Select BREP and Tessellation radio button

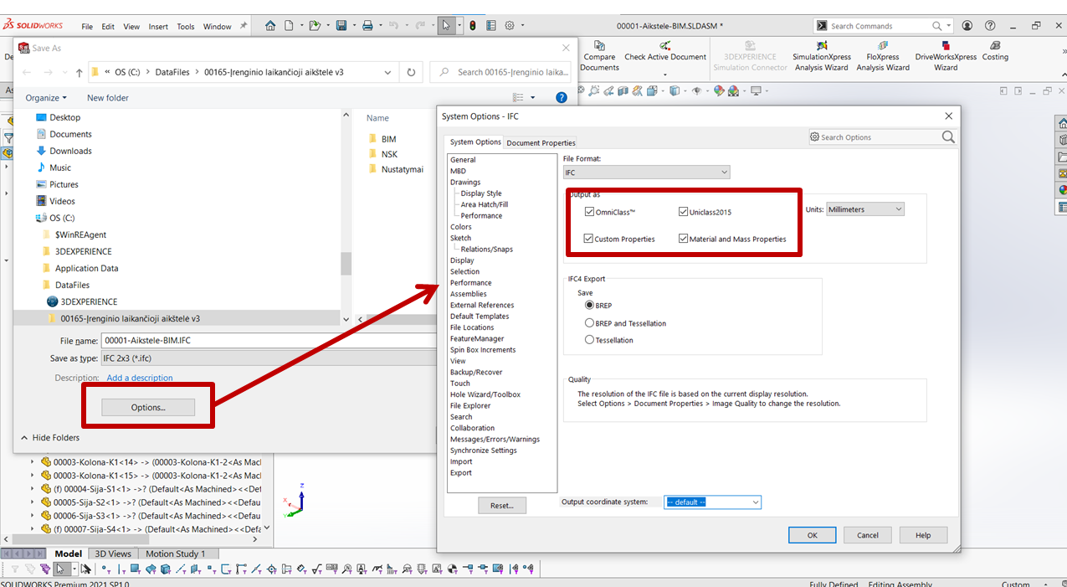click(x=589, y=323)
